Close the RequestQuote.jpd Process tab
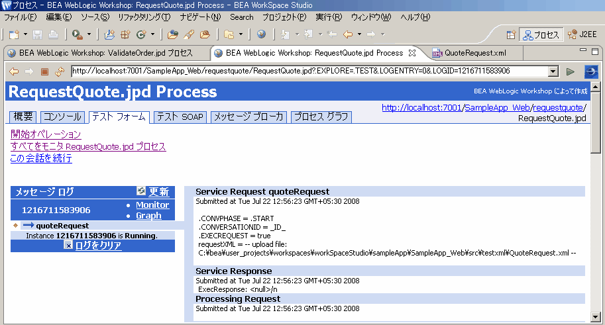This screenshot has height=325, width=605. coord(412,53)
